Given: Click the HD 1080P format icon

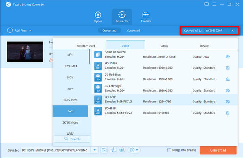Looking at the screenshot, I should click(x=98, y=66).
